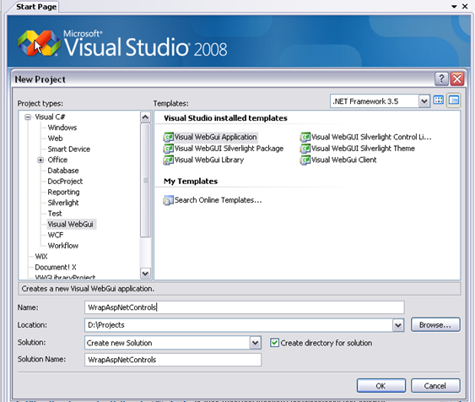Screen dimensions: 475x402
Task: Select Visual WebGui project type
Action: (x=71, y=225)
